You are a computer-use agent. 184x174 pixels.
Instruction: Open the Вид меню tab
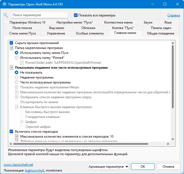pos(57,28)
